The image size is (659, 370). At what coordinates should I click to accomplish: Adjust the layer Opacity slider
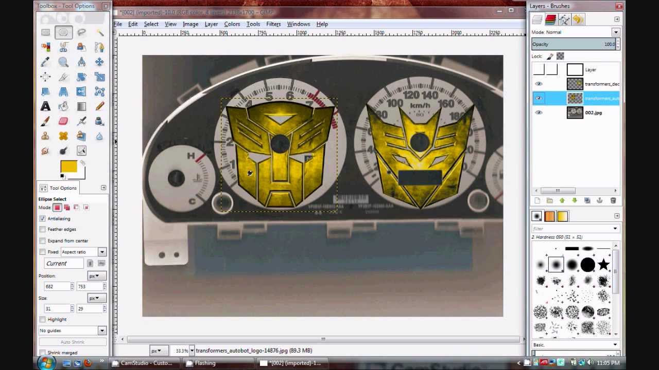574,44
